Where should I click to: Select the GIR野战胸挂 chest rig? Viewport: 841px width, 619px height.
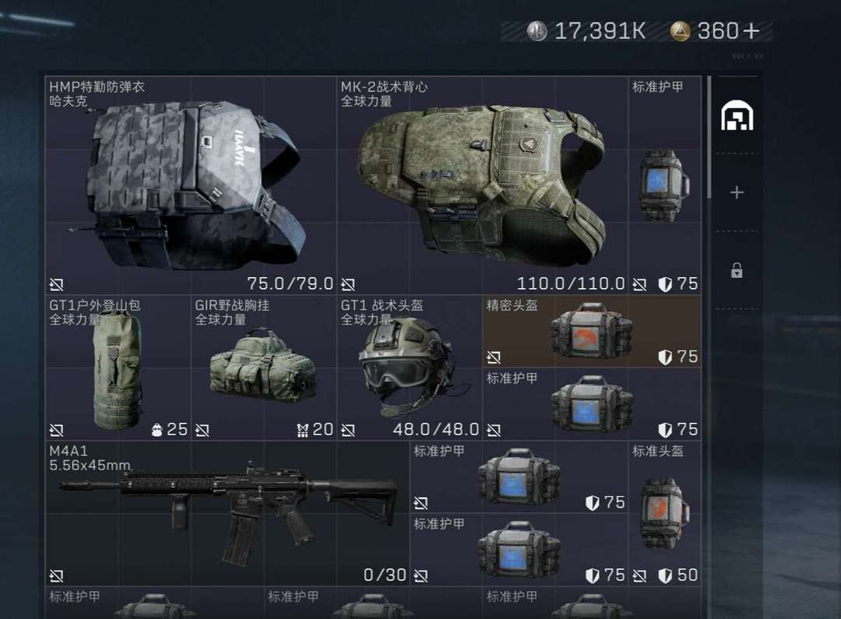(x=263, y=368)
